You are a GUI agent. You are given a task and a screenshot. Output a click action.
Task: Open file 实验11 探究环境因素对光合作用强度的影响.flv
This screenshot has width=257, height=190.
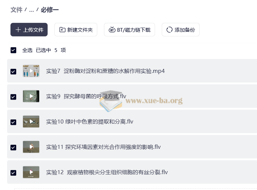point(103,147)
